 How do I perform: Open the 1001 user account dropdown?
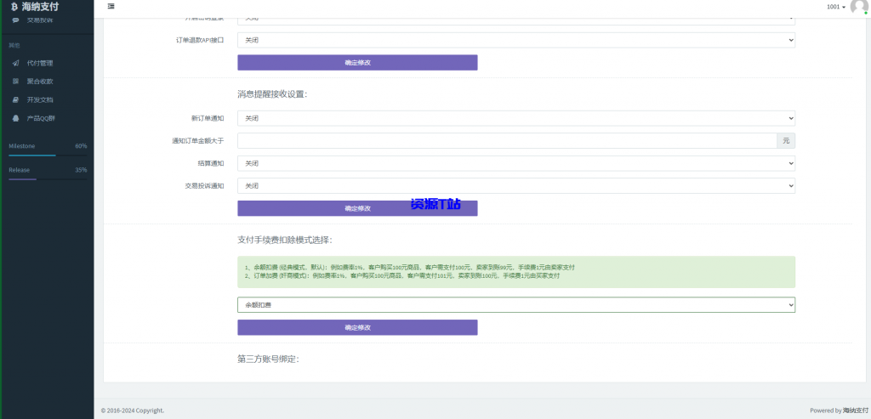[836, 7]
